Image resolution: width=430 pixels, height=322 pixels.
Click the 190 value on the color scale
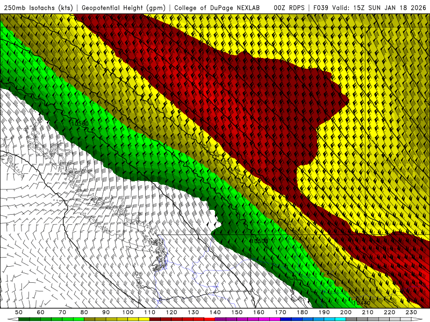pos(324,312)
